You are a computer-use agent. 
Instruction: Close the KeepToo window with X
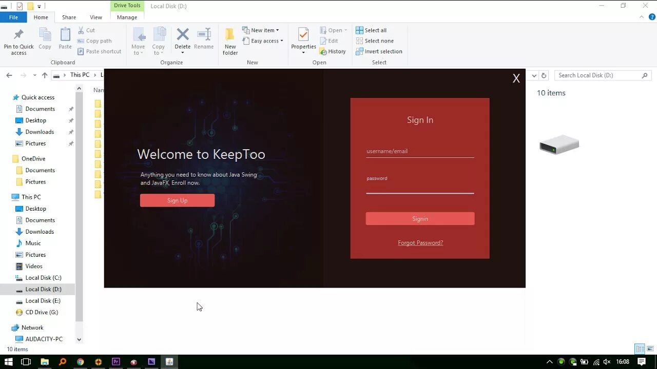516,78
